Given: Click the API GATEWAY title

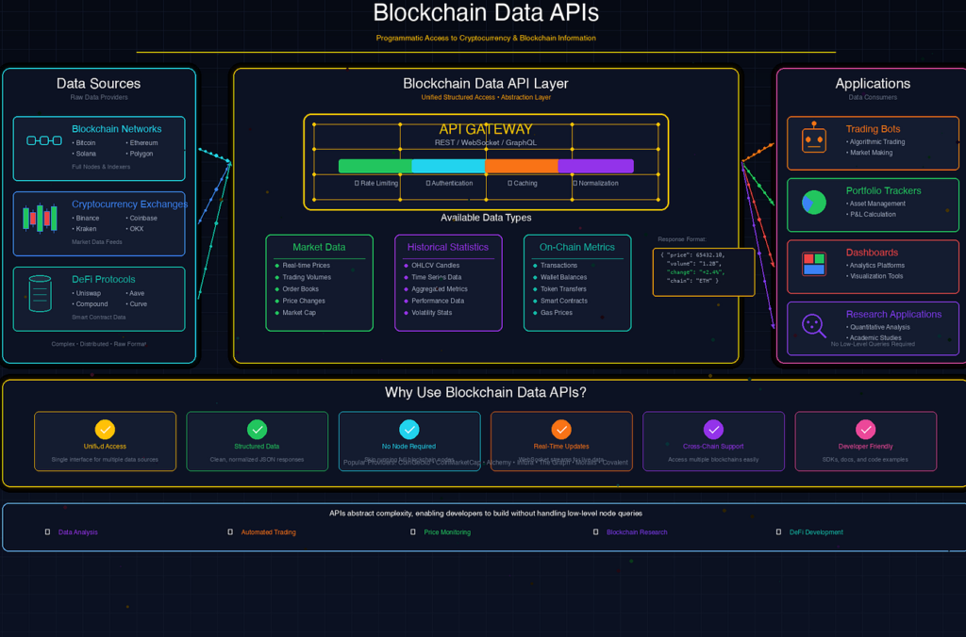Looking at the screenshot, I should (486, 129).
